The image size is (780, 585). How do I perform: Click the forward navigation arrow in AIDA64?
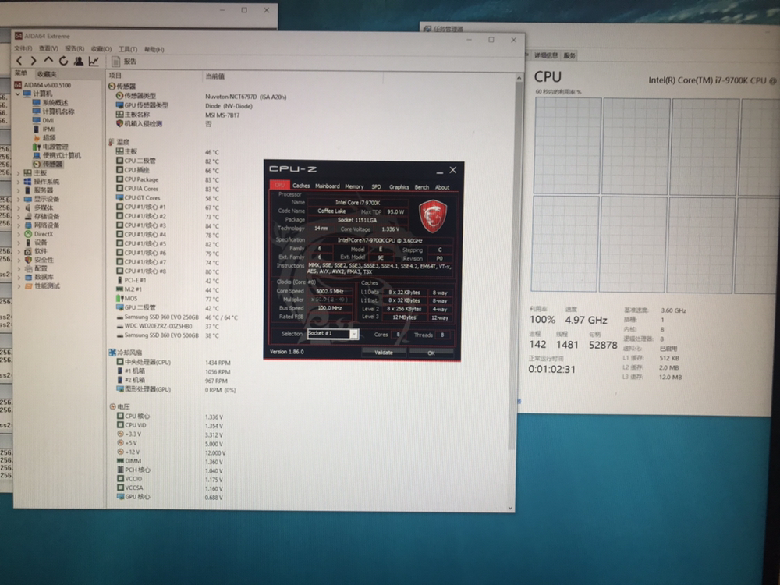pos(34,61)
